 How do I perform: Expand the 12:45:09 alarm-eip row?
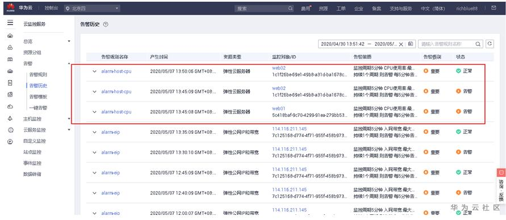click(x=94, y=172)
